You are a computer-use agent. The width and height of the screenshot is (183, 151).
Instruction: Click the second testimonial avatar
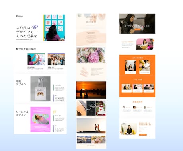pyautogui.click(x=134, y=107)
